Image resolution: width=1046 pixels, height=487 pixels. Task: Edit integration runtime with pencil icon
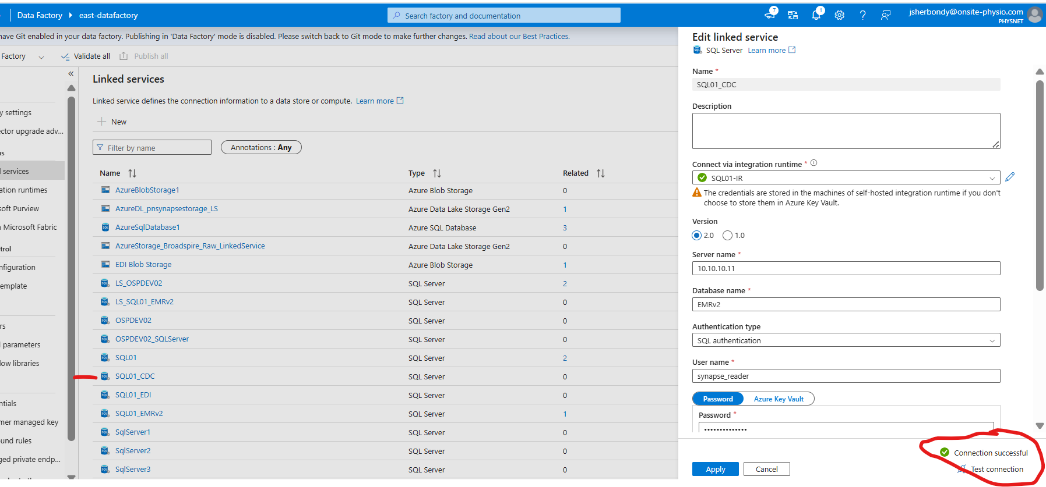coord(1010,177)
